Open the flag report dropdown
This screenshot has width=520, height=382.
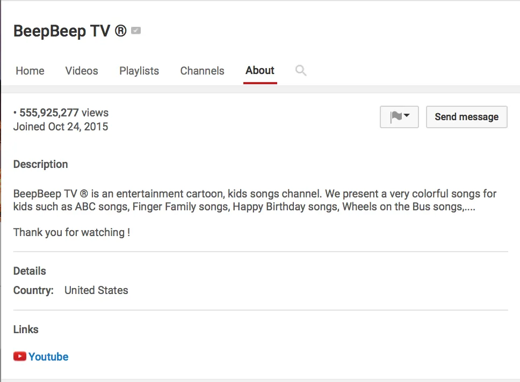point(399,117)
